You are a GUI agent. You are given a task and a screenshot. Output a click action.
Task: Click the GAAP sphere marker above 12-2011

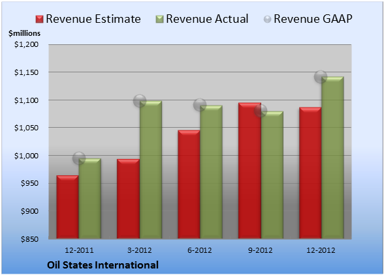[x=79, y=158]
